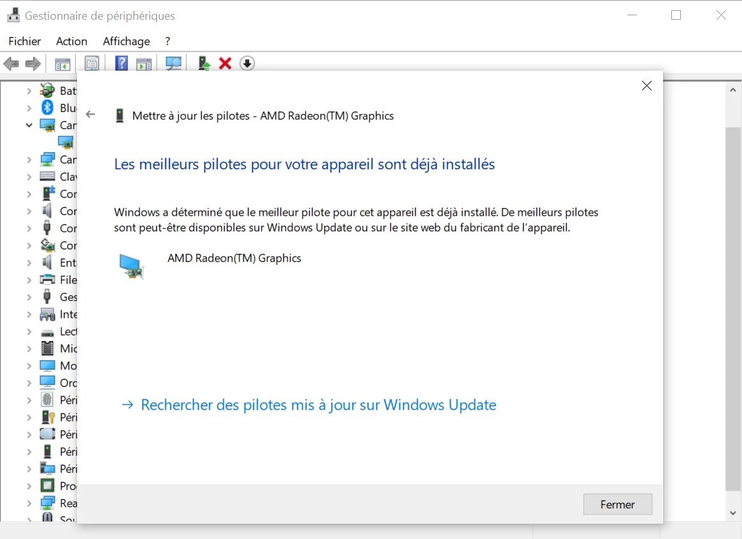Open the Fichier menu
The width and height of the screenshot is (742, 539).
(x=25, y=41)
